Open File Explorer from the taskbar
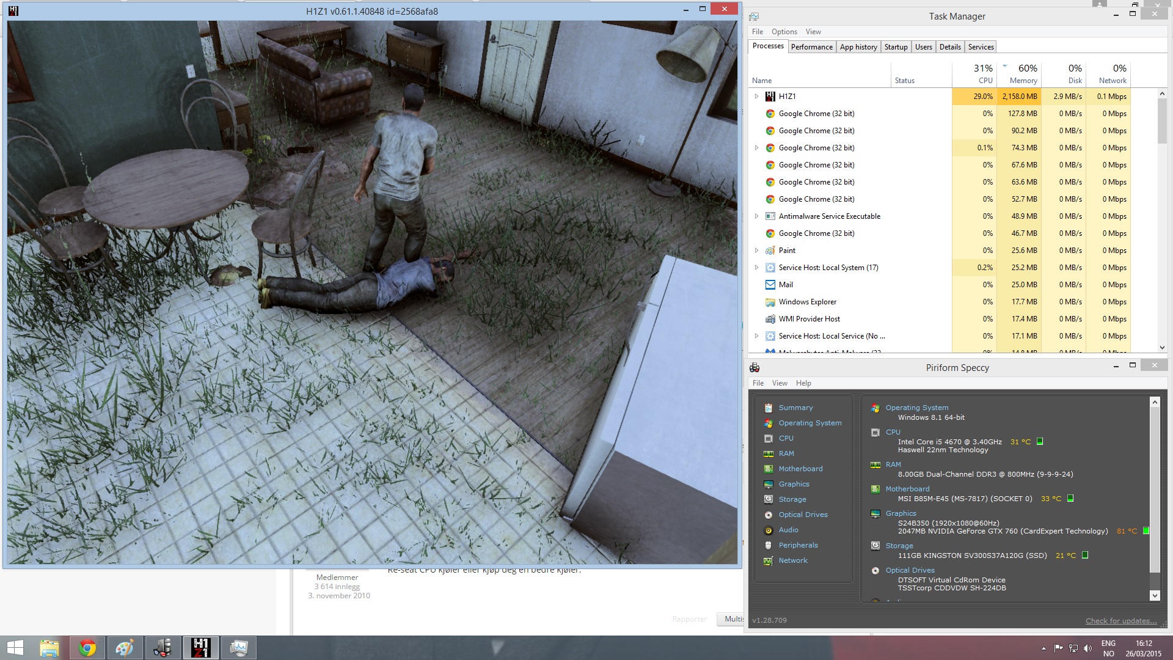The width and height of the screenshot is (1173, 660). 49,648
